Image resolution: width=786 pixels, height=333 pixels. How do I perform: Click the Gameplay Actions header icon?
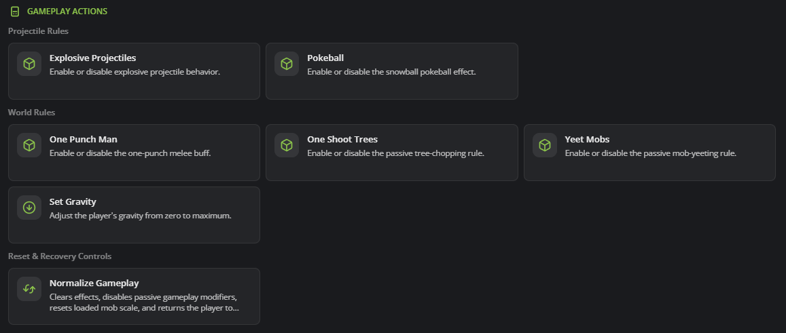(15, 11)
